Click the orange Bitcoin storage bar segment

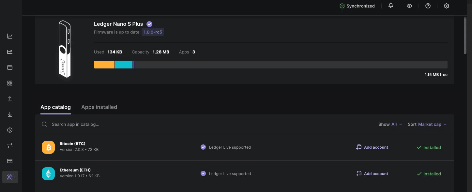tap(104, 65)
